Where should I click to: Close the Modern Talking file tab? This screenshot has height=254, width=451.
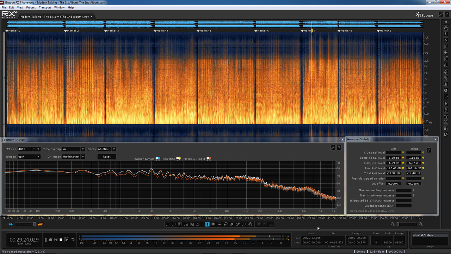click(x=92, y=17)
